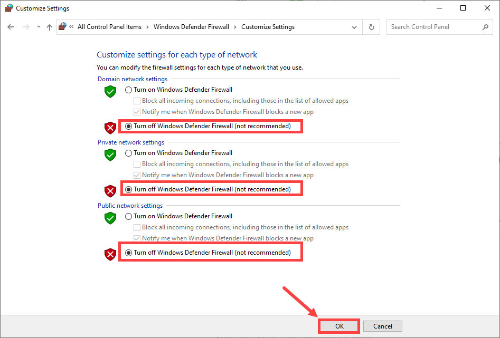Screen dimensions: 500x338
Task: Click red shield icon under Domain network
Action: pos(110,128)
